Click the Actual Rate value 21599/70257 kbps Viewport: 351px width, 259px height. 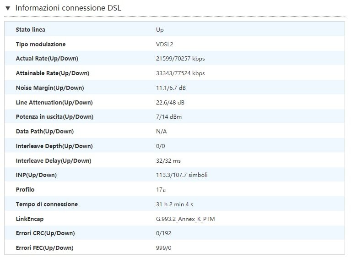(x=180, y=59)
